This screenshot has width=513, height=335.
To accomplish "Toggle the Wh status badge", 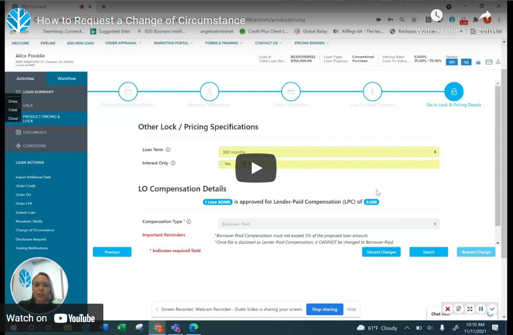I will (x=452, y=62).
